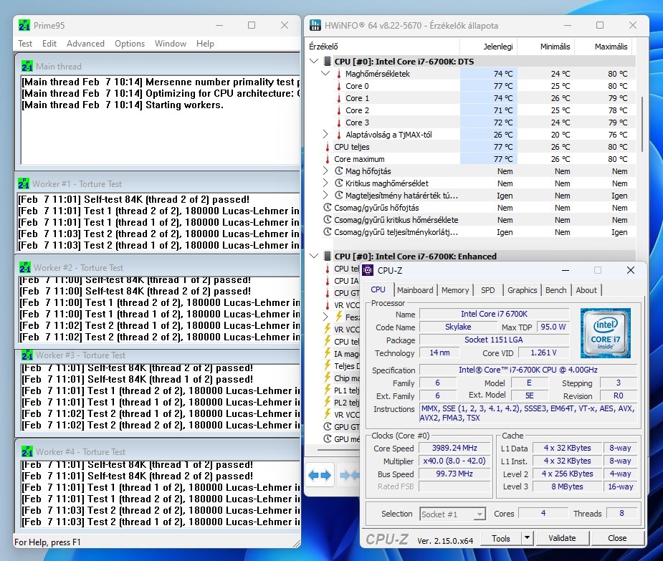This screenshot has width=663, height=561.
Task: Switch to the Memory tab in CPU-Z
Action: pos(455,290)
